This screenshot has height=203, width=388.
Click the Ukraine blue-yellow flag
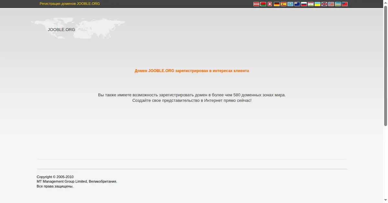[318, 4]
